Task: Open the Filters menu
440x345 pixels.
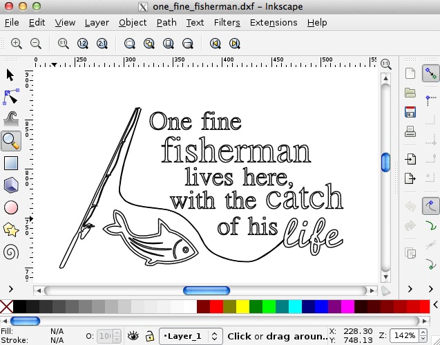Action: point(227,22)
